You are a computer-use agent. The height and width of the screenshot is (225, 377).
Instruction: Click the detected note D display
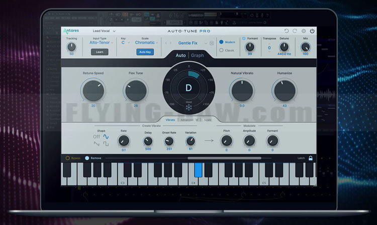(189, 88)
